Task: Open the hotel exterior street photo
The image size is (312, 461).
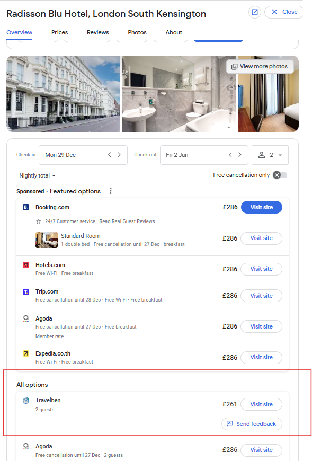Action: [64, 94]
